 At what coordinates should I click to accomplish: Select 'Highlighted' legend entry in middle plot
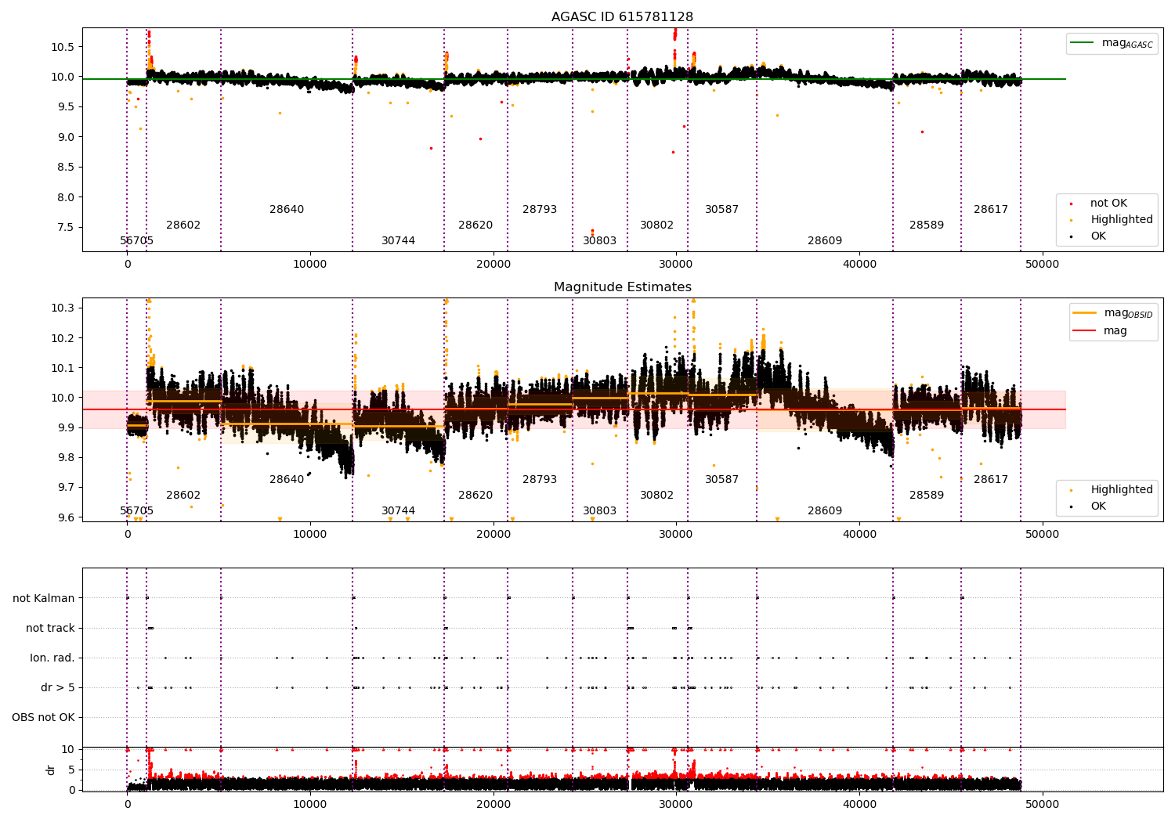pyautogui.click(x=1112, y=490)
